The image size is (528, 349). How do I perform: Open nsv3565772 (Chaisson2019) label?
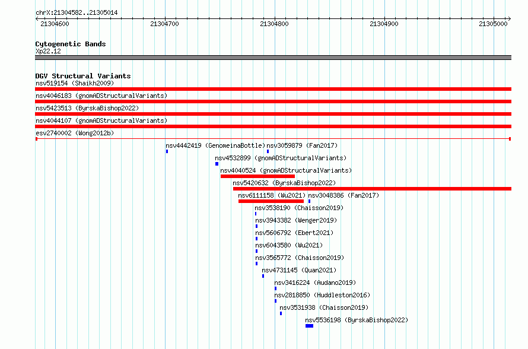point(300,258)
